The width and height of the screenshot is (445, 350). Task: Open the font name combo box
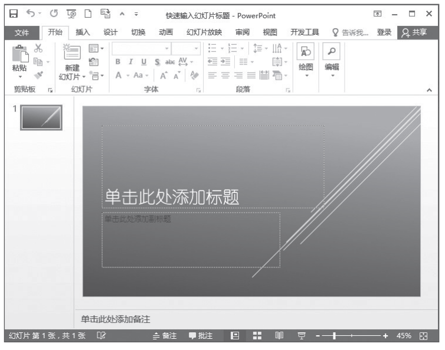pos(141,48)
